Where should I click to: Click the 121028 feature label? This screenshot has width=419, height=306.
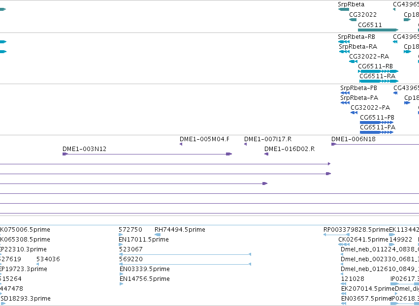tap(353, 279)
